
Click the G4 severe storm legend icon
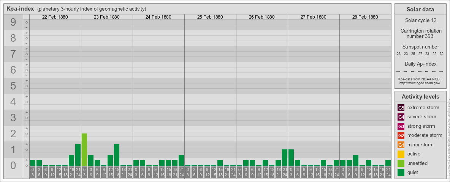[x=401, y=117]
